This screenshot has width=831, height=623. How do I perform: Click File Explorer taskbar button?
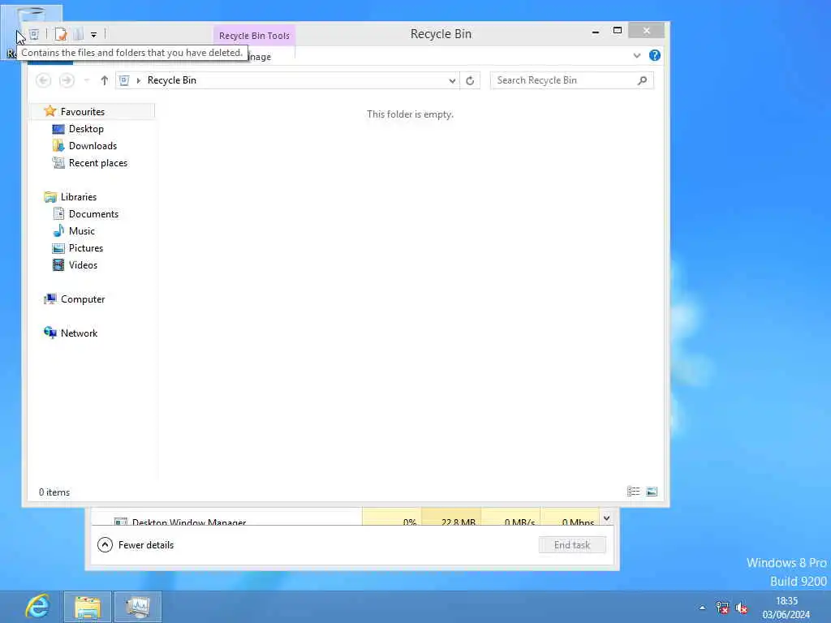tap(88, 607)
